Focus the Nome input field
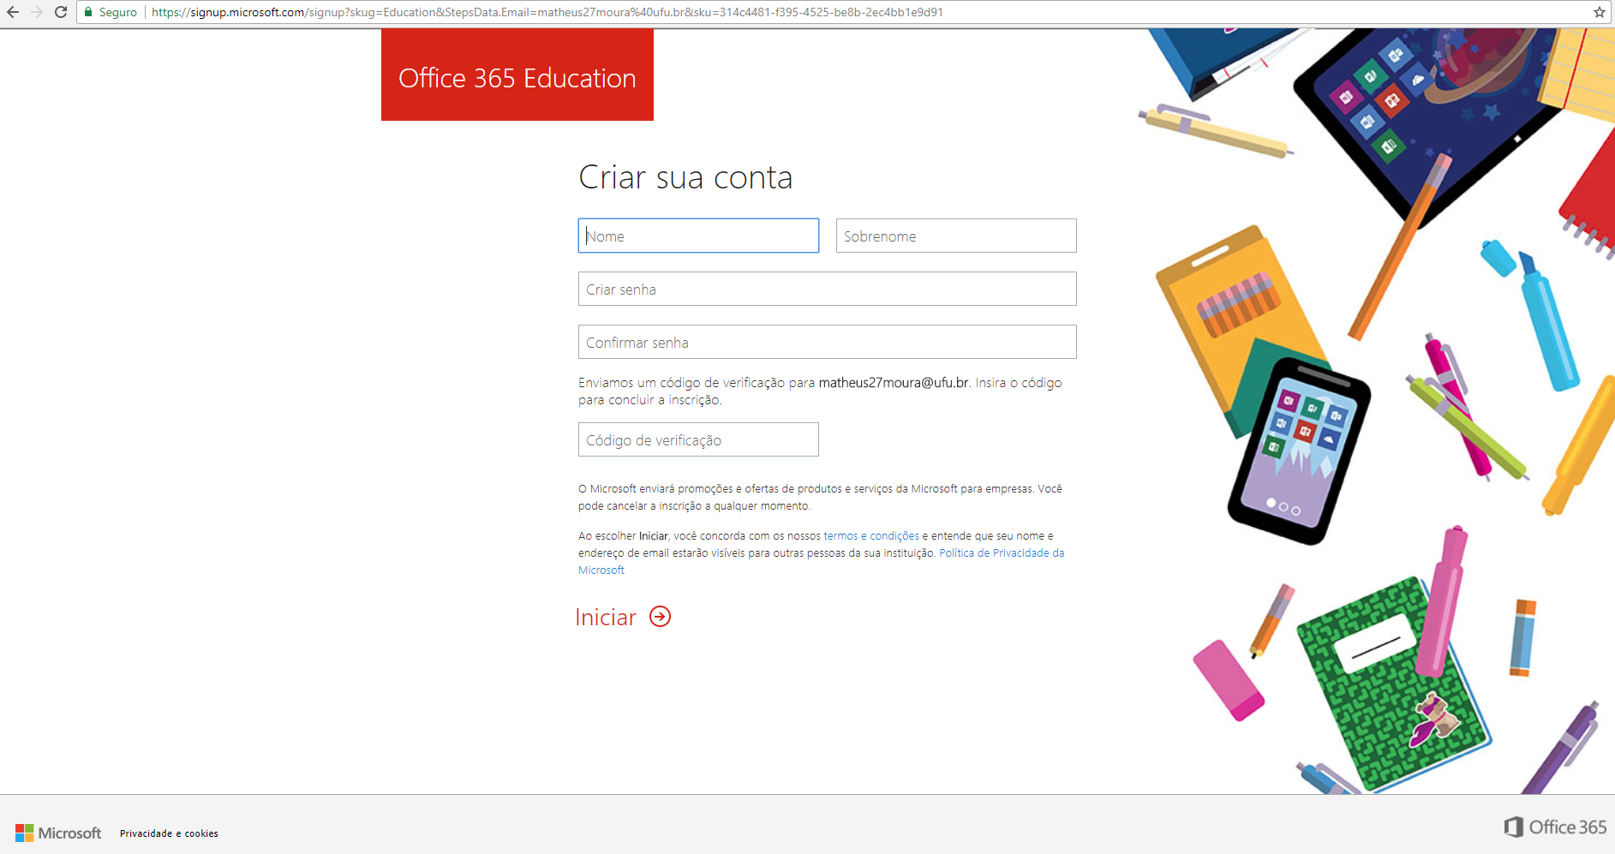This screenshot has width=1615, height=854. (698, 236)
